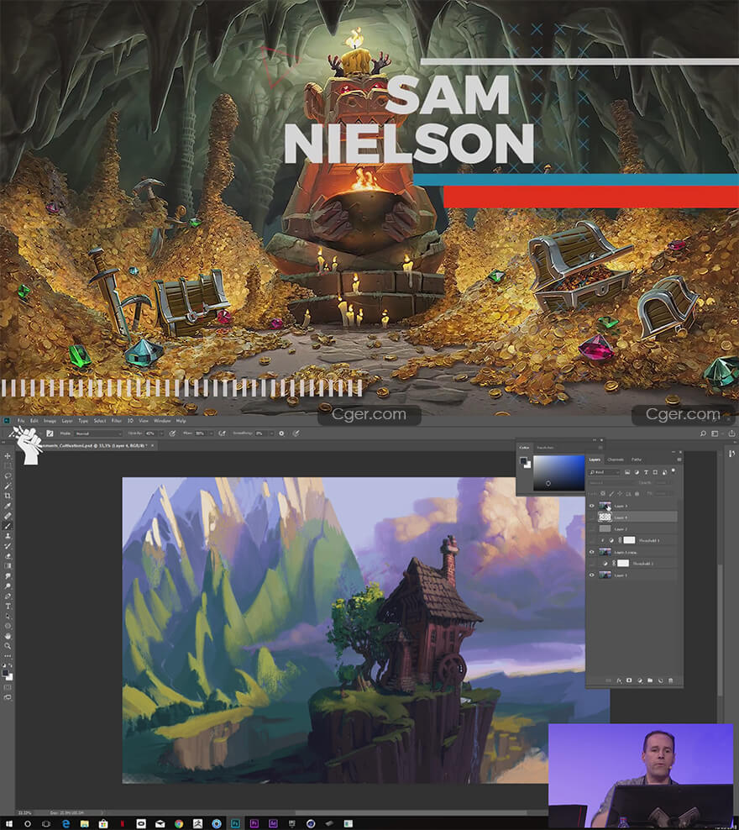This screenshot has height=830, width=739.
Task: Open the Flow value dropdown arrow
Action: click(x=211, y=433)
